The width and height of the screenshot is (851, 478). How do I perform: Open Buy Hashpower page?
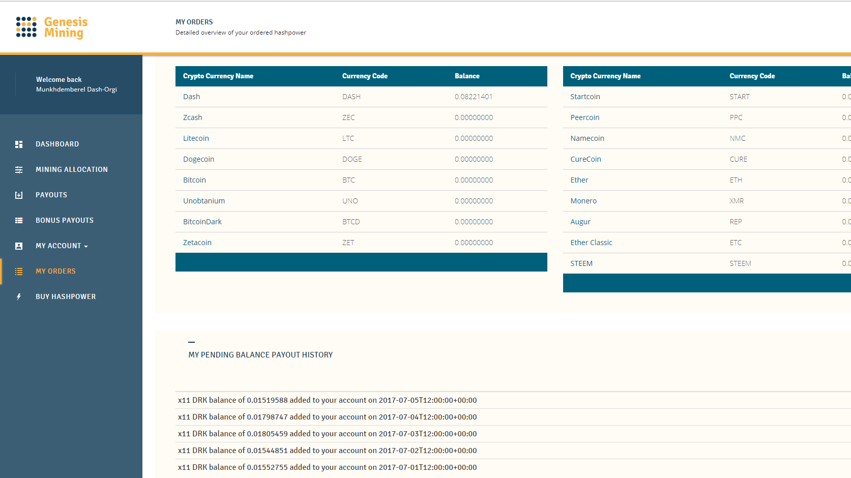(66, 296)
